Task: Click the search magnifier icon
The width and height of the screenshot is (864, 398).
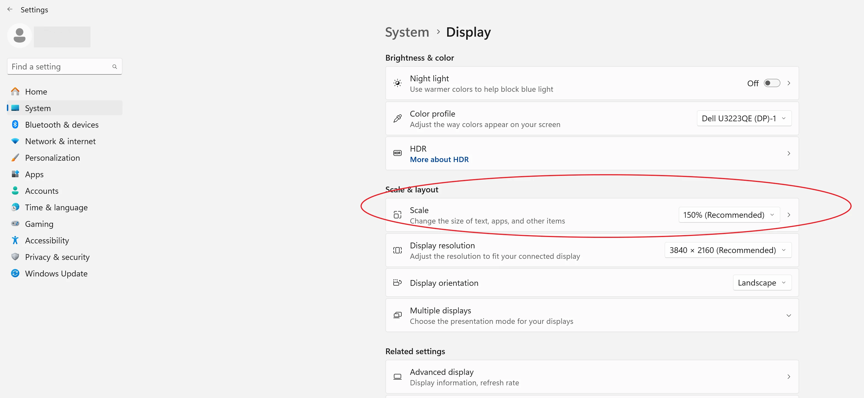Action: pos(115,67)
